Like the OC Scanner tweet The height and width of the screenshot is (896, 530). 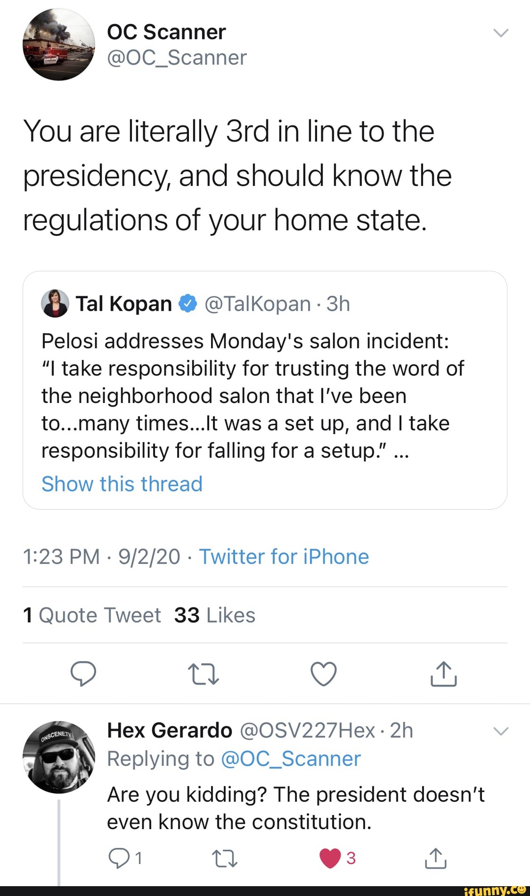pyautogui.click(x=323, y=674)
